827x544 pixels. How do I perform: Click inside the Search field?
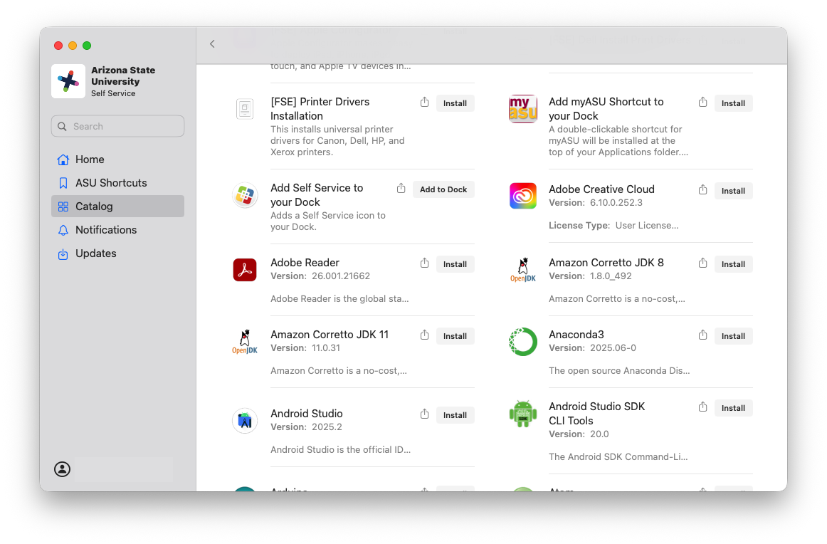pos(117,126)
